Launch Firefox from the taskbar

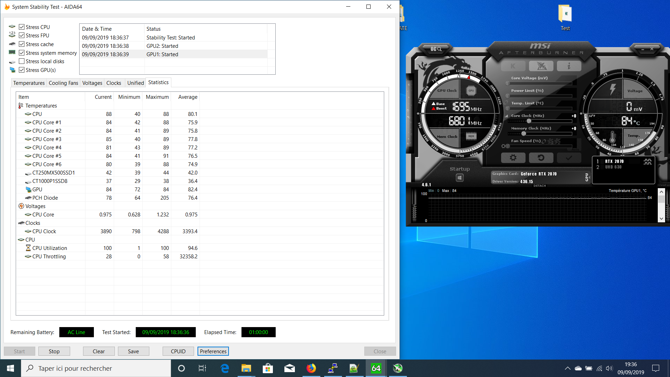coord(311,368)
